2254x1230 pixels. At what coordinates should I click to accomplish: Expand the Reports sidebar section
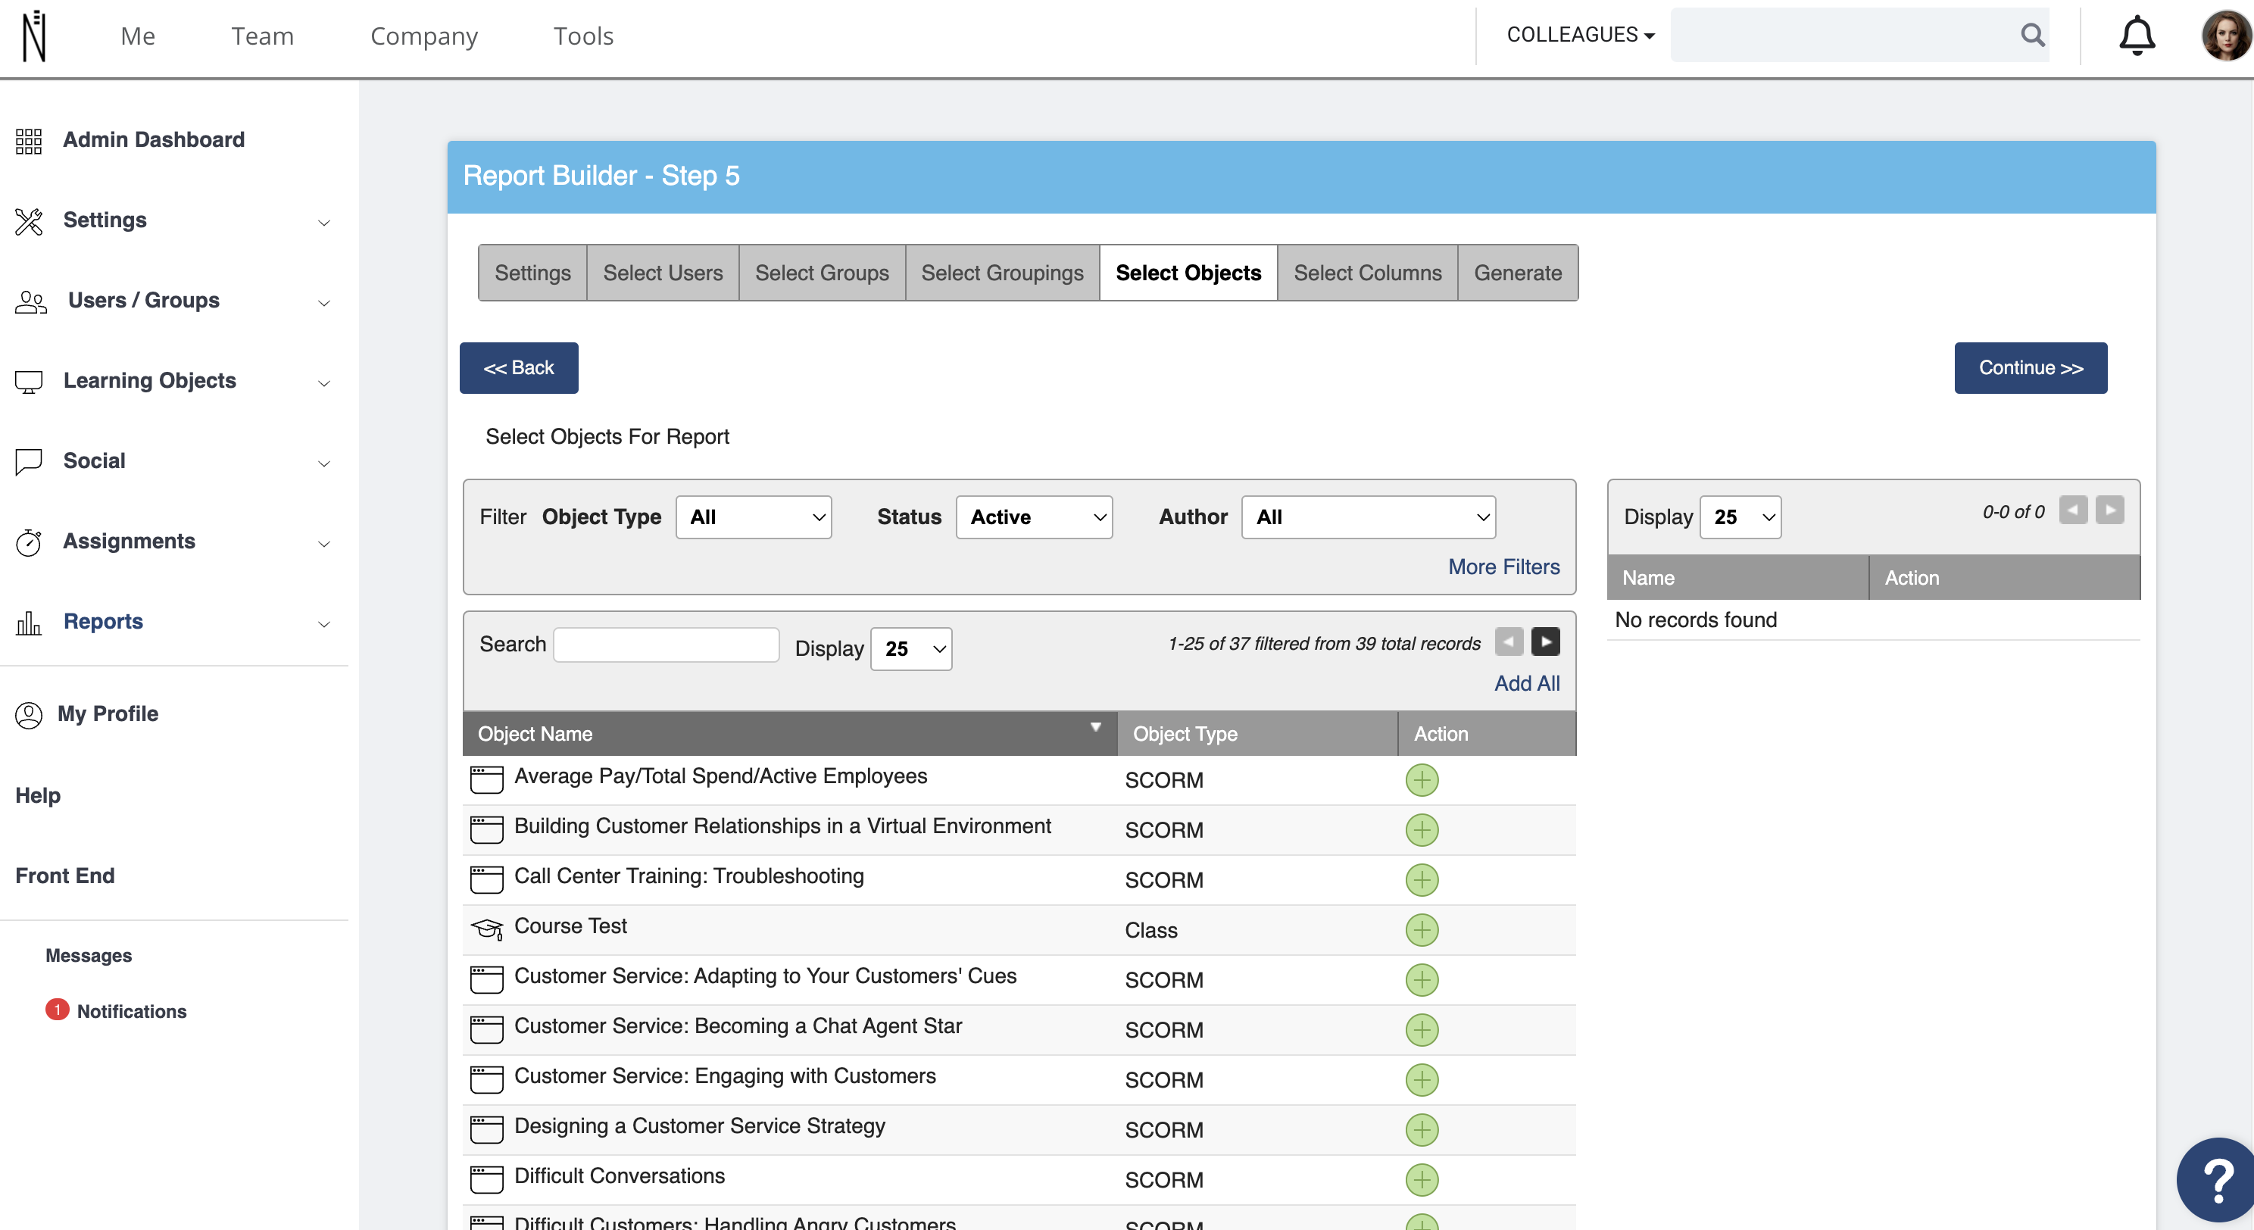click(x=323, y=624)
